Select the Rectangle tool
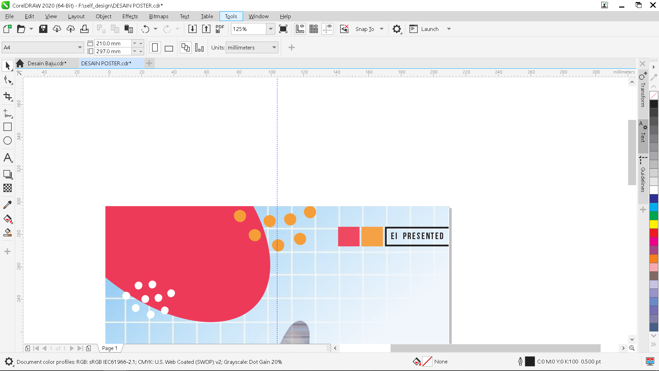The width and height of the screenshot is (659, 371). pos(7,127)
